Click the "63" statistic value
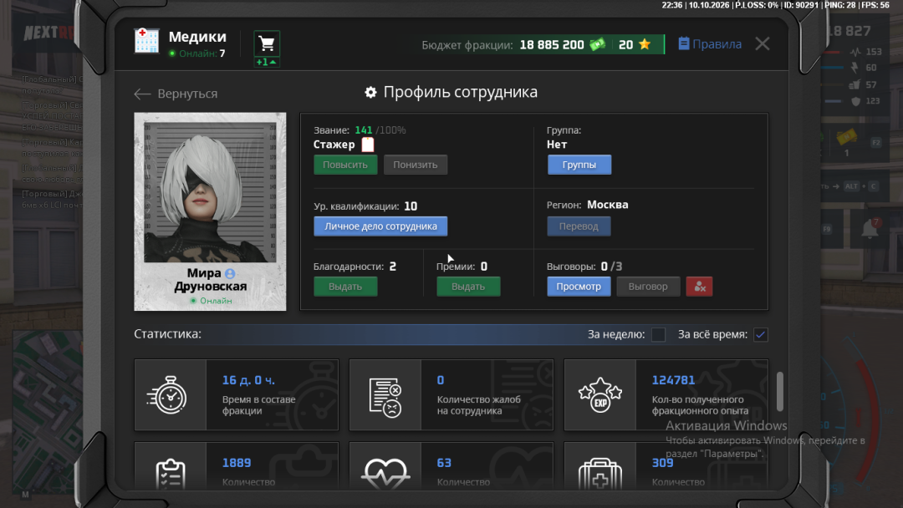Screen dimensions: 903x508 (x=444, y=463)
